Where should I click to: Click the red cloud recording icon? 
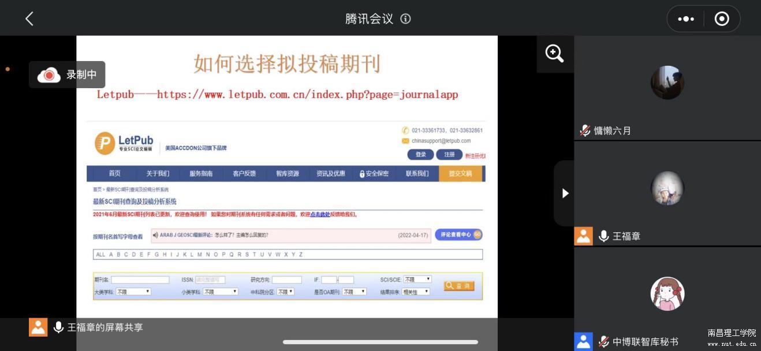tap(49, 75)
